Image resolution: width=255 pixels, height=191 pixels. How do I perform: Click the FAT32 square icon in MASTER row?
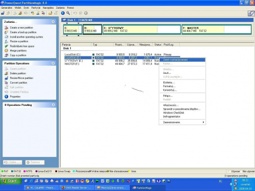pos(93,64)
